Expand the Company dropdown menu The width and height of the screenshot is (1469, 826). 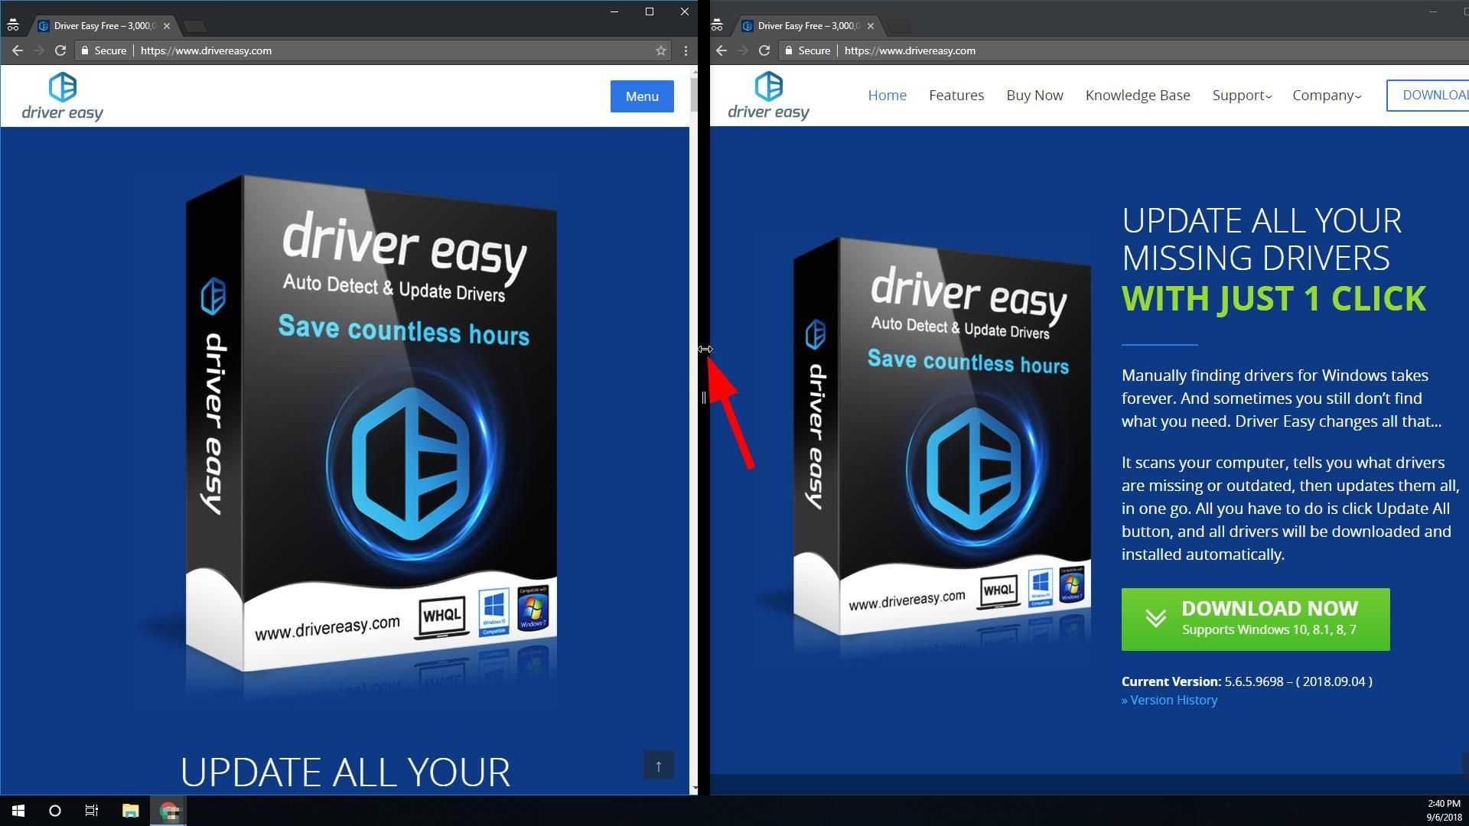[1326, 96]
